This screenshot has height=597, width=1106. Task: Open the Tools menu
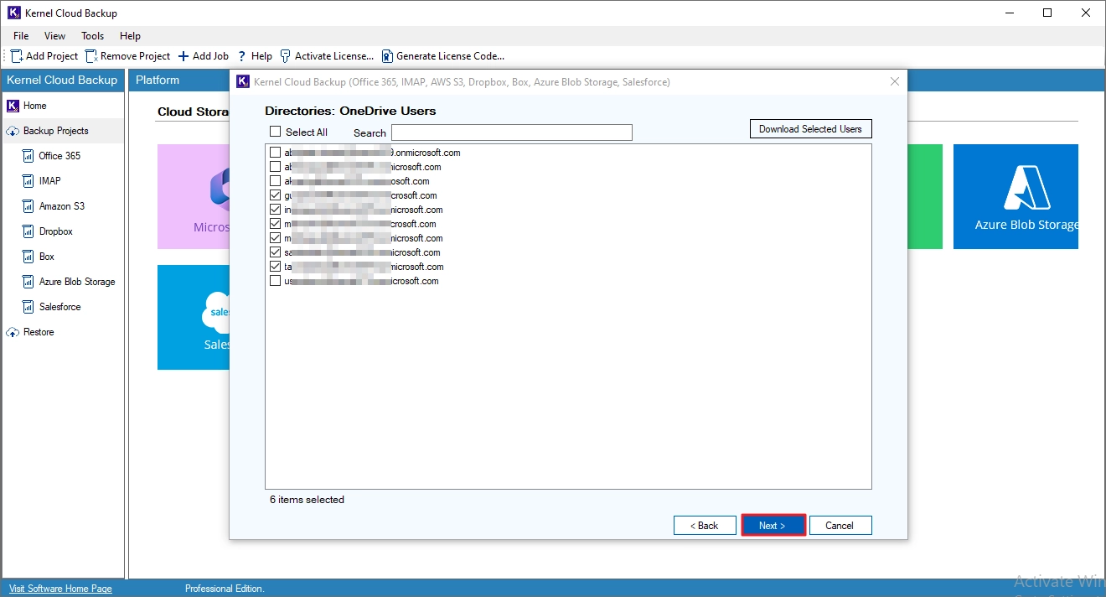pos(93,36)
